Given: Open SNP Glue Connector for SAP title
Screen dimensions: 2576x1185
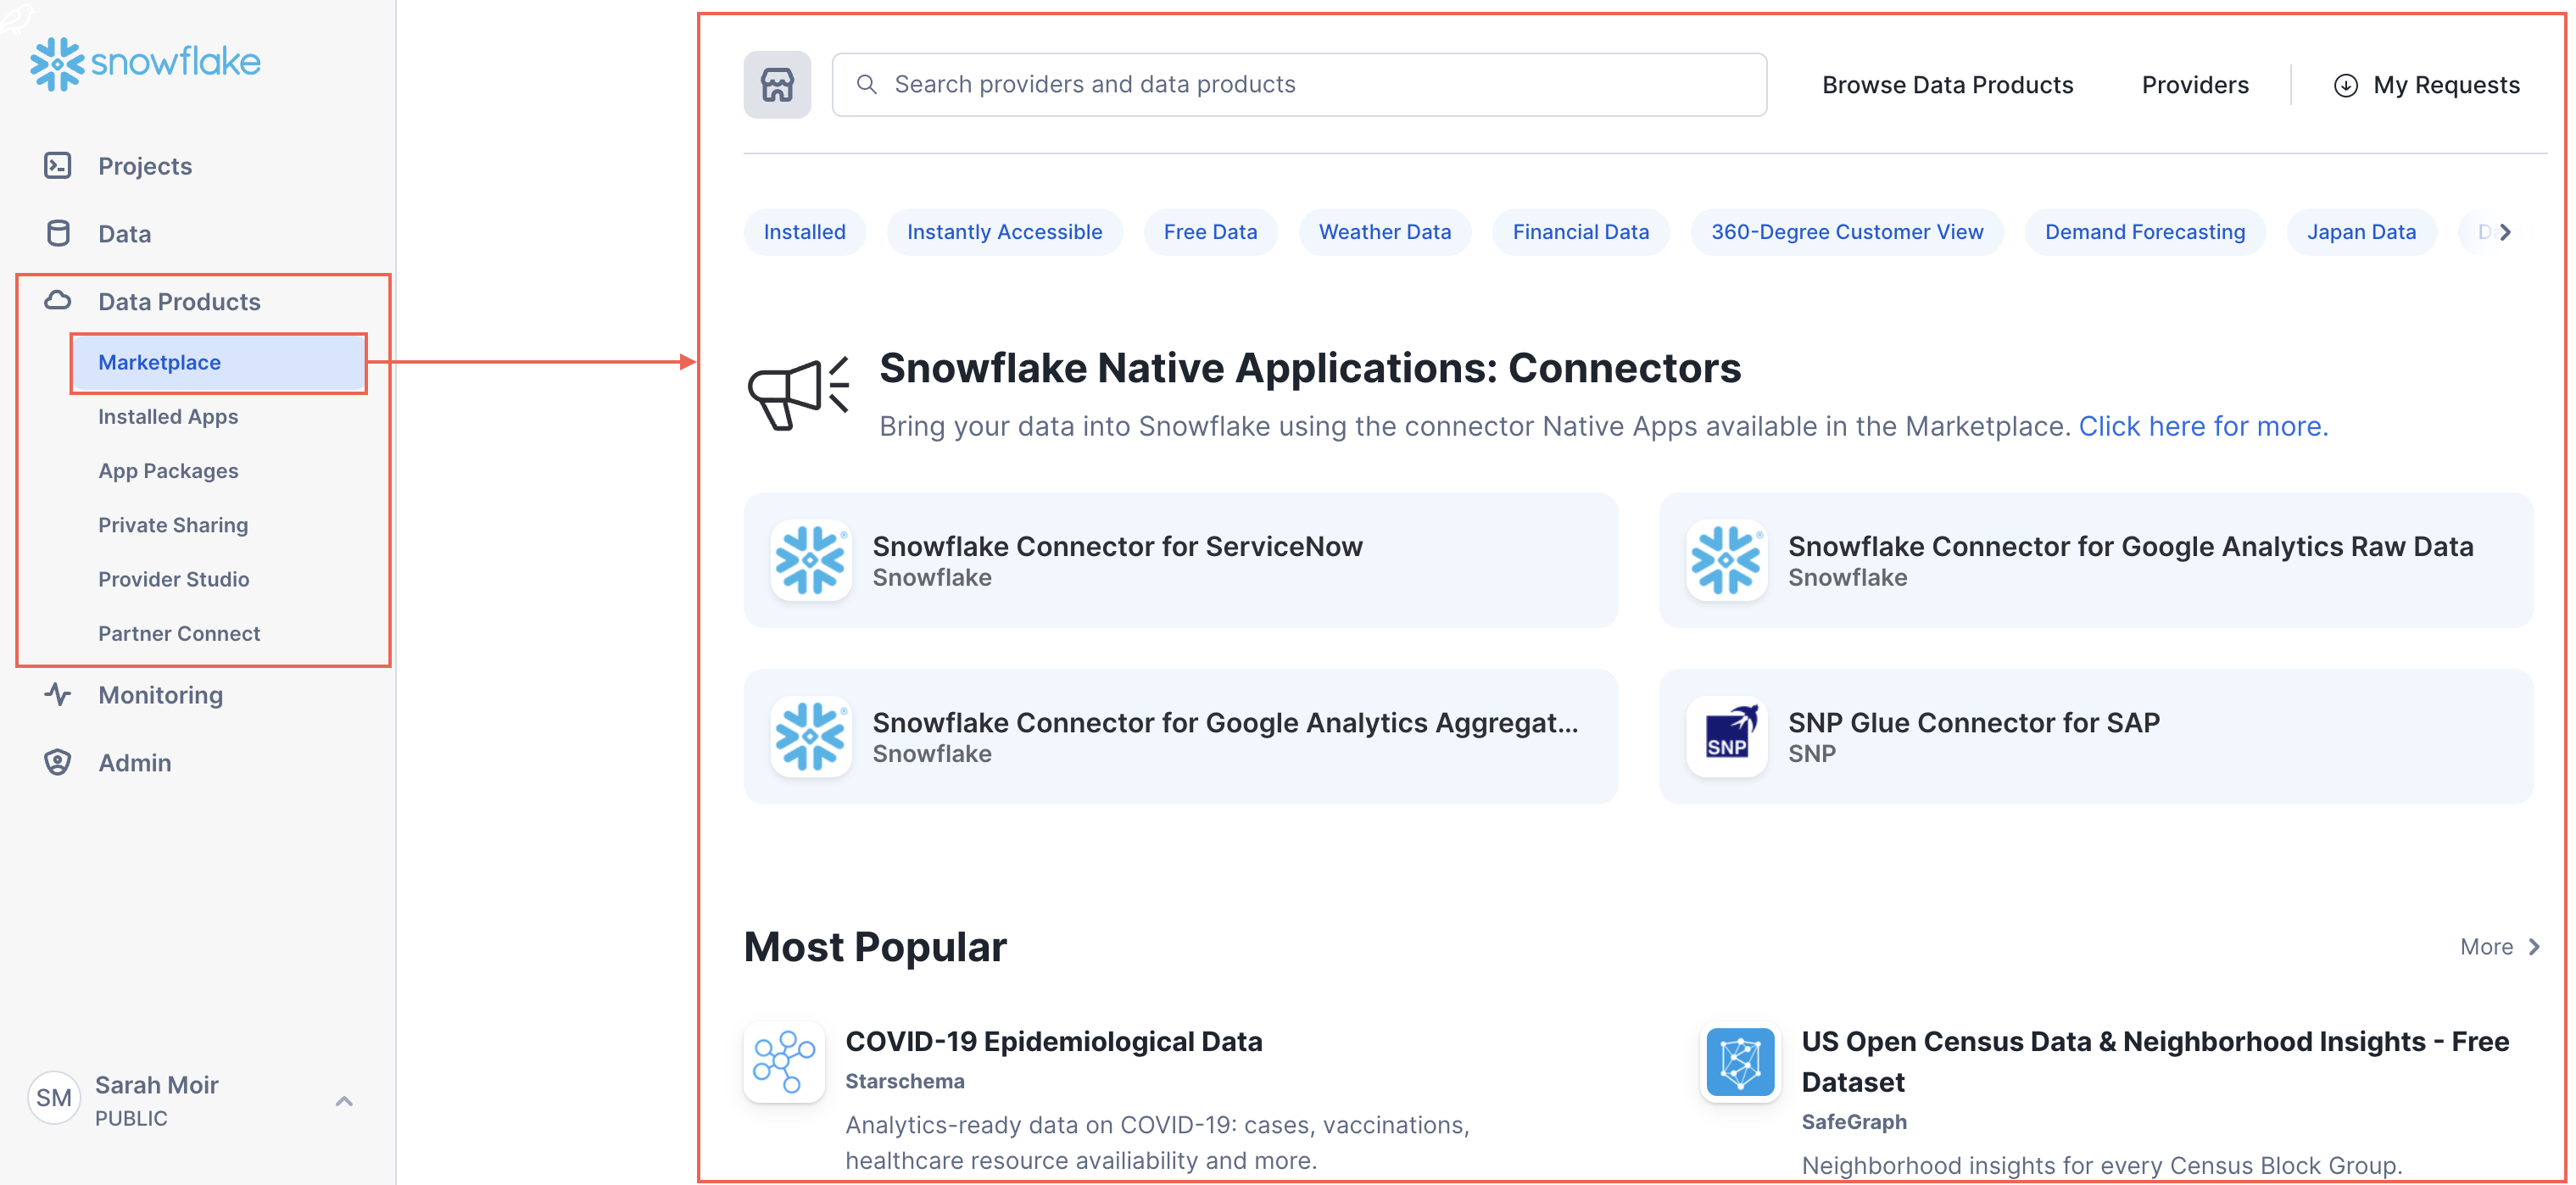Looking at the screenshot, I should (1973, 722).
